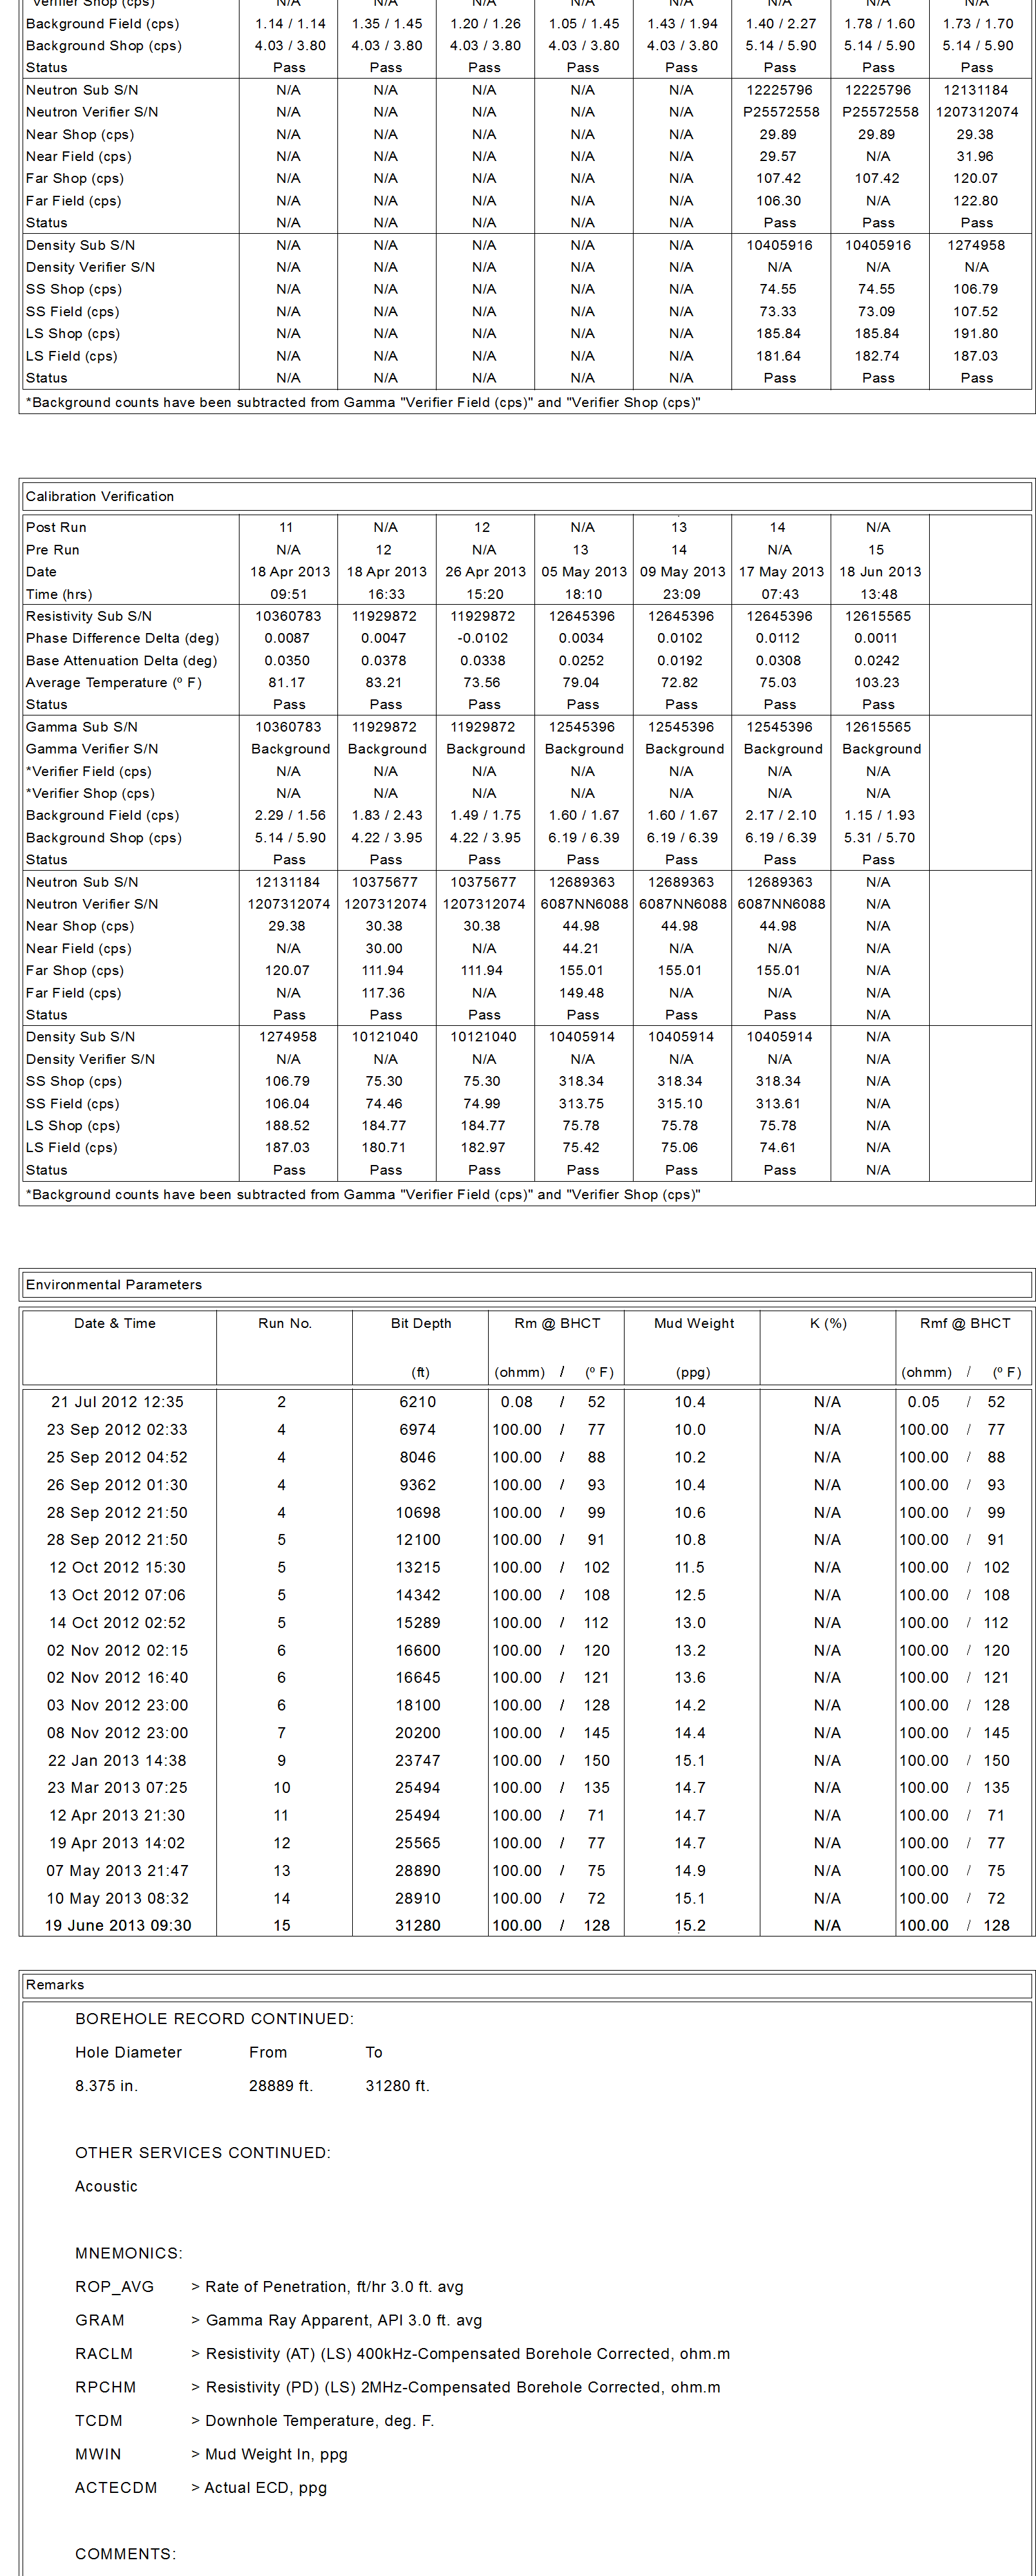
Task: Select the calibration time '23:09'
Action: click(681, 594)
